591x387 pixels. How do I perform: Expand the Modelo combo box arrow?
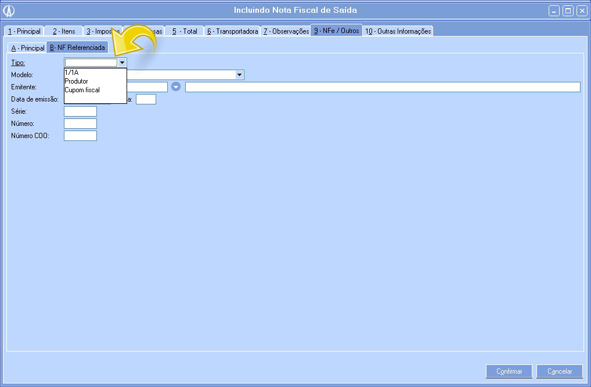click(239, 75)
